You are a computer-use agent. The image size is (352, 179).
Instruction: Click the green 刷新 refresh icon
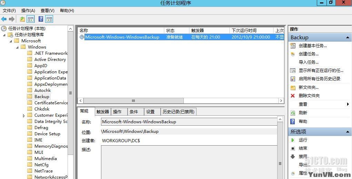click(x=293, y=113)
